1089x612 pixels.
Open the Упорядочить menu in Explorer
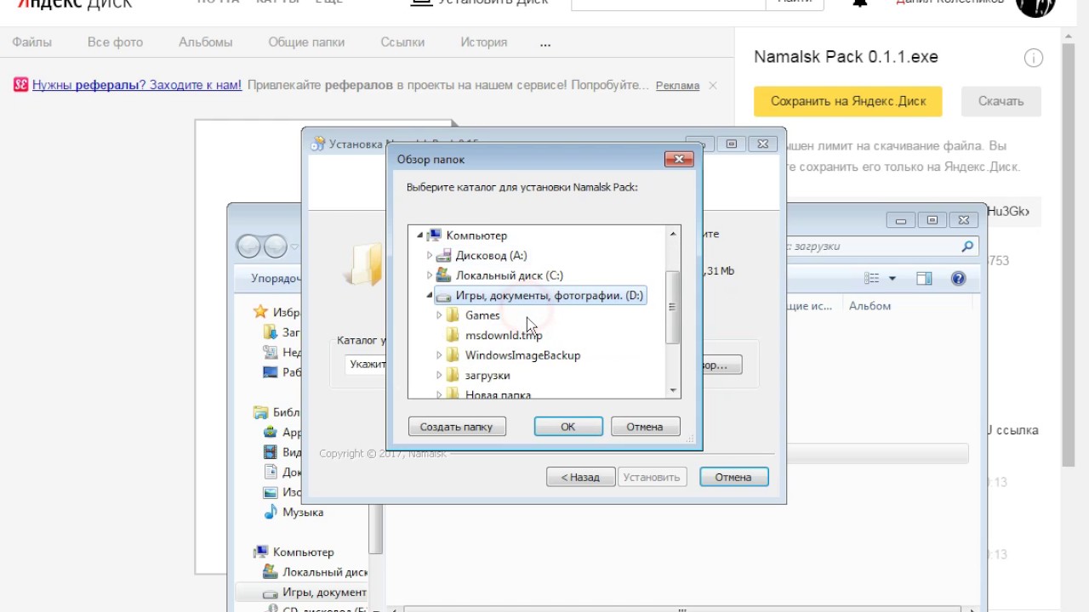pos(275,278)
